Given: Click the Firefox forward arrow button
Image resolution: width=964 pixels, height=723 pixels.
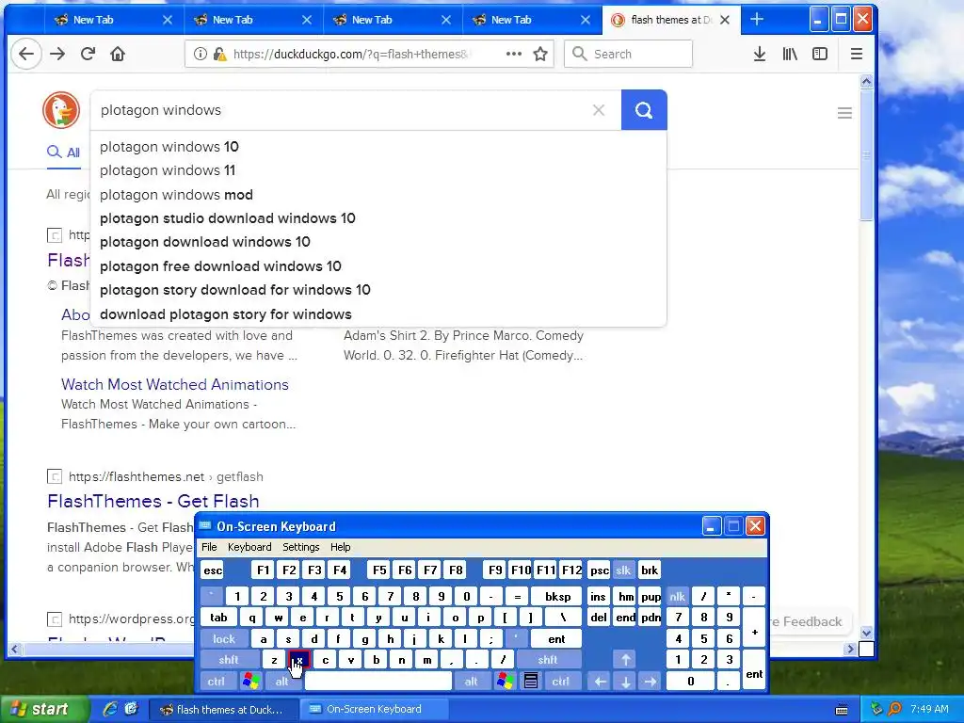Looking at the screenshot, I should (x=57, y=54).
